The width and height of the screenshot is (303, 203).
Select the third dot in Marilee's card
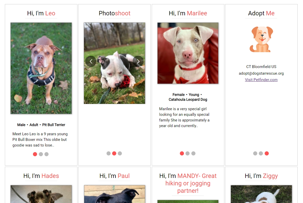(193, 153)
